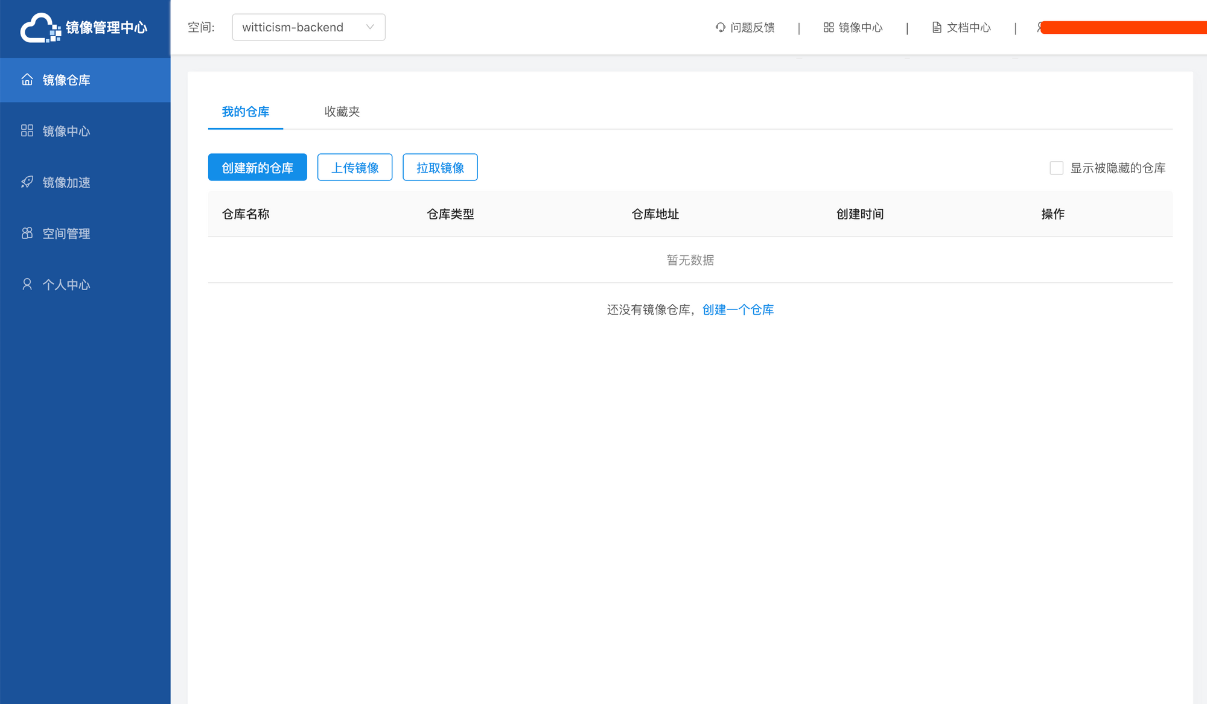1207x704 pixels.
Task: Click the top bar 镜像中心 grid icon
Action: [x=829, y=28]
